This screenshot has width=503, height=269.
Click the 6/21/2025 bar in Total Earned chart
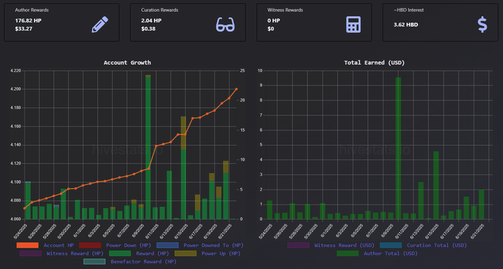481,204
